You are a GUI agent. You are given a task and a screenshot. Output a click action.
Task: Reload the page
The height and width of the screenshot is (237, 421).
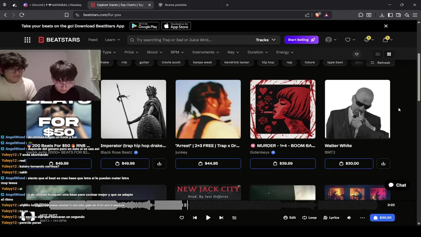coord(22,15)
